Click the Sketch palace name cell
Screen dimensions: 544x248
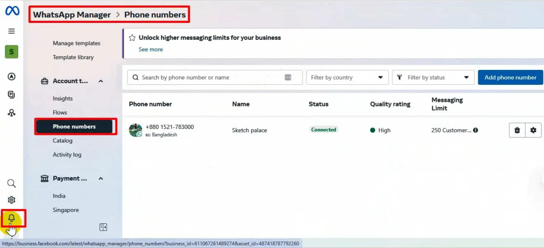249,130
